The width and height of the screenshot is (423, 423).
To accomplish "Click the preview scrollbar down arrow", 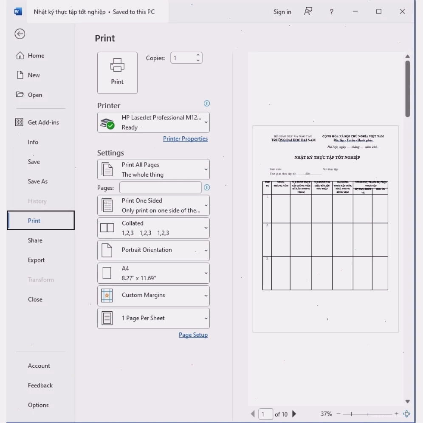I will (408, 401).
